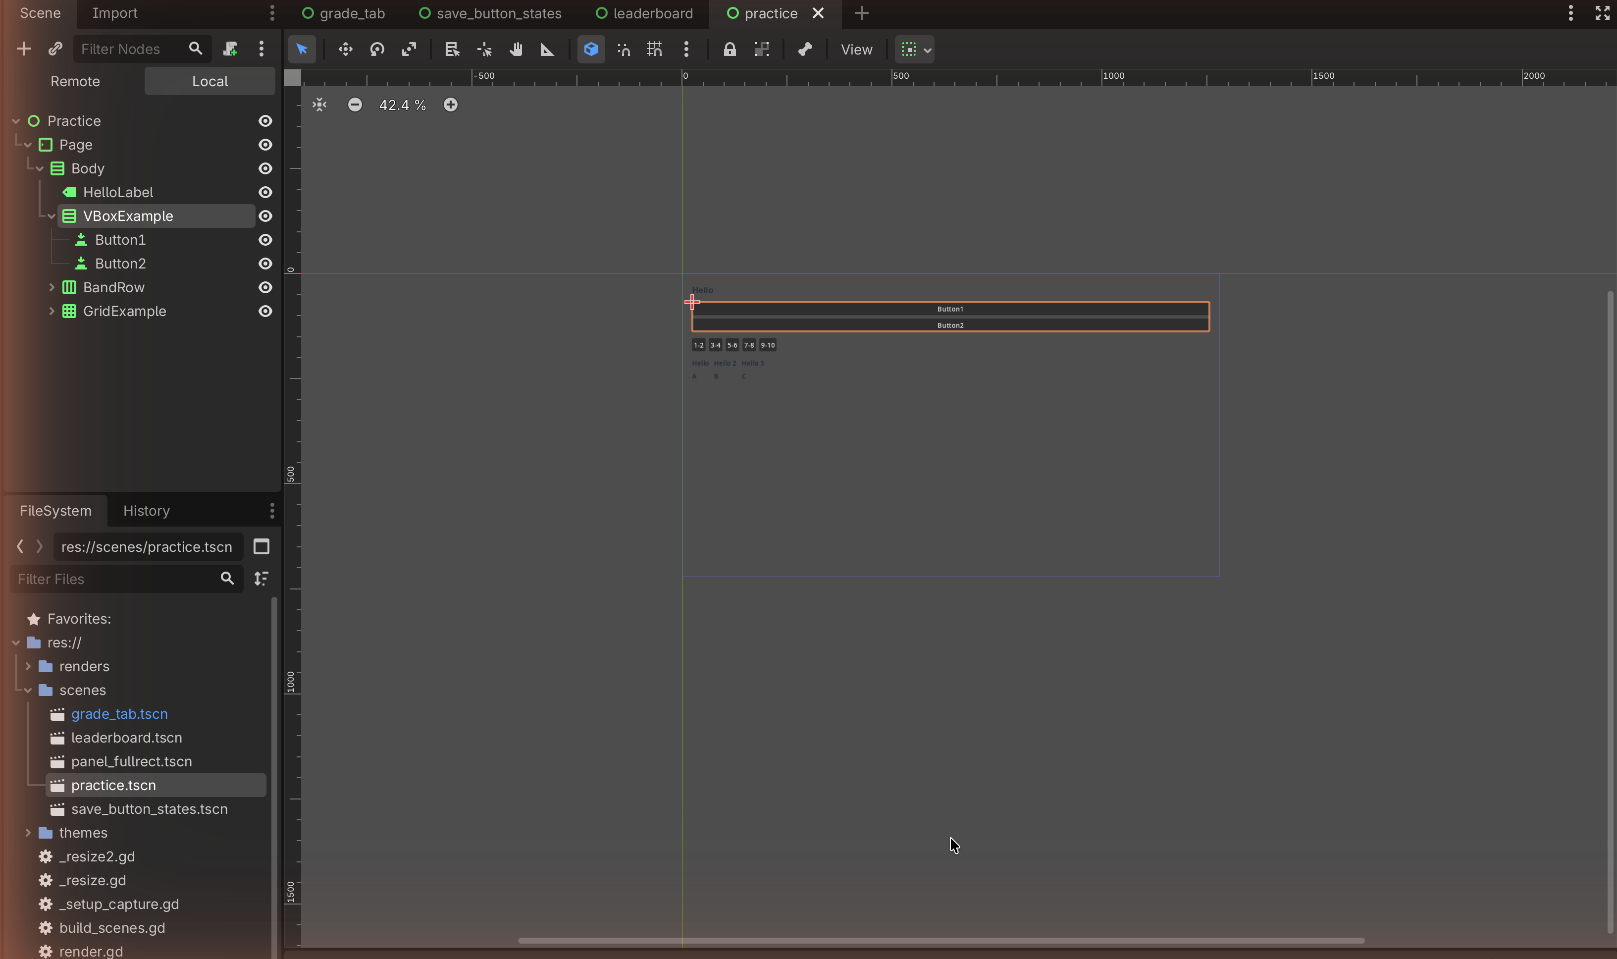Click zoom percentage 42.4 % to reset
The width and height of the screenshot is (1617, 959).
point(403,105)
